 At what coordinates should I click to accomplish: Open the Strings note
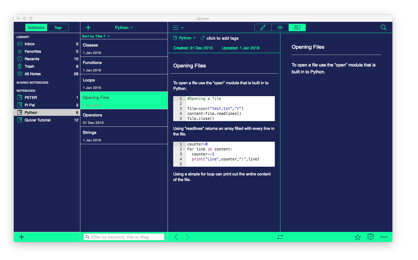(x=124, y=135)
